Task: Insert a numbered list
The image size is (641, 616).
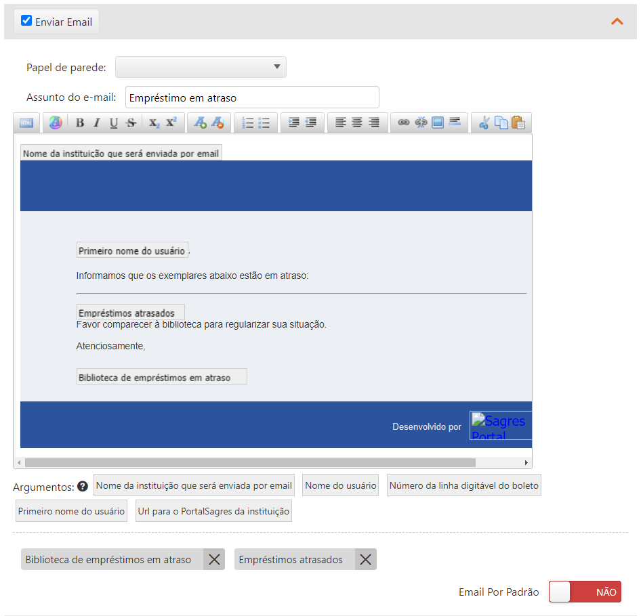Action: [x=248, y=123]
